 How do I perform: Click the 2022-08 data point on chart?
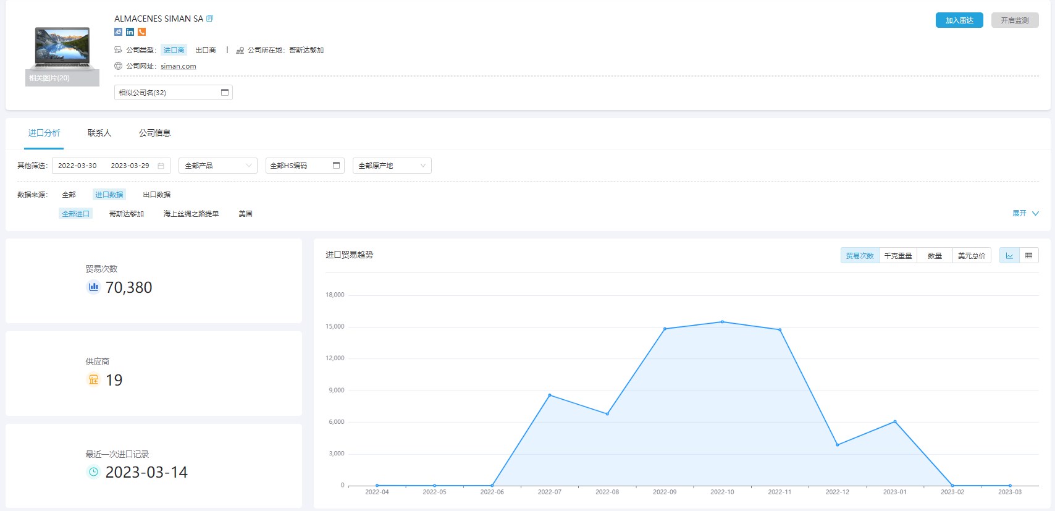[x=607, y=414]
